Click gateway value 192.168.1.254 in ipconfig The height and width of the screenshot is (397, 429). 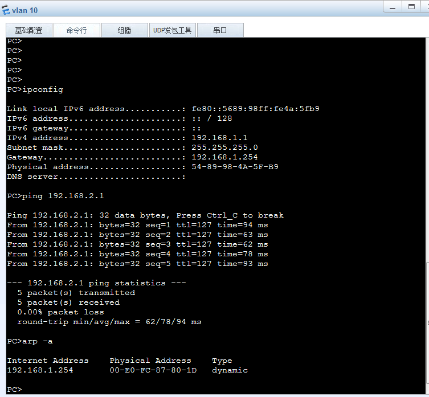[224, 157]
